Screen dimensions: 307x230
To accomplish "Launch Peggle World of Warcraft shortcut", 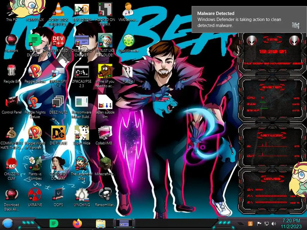I will click(x=35, y=138).
